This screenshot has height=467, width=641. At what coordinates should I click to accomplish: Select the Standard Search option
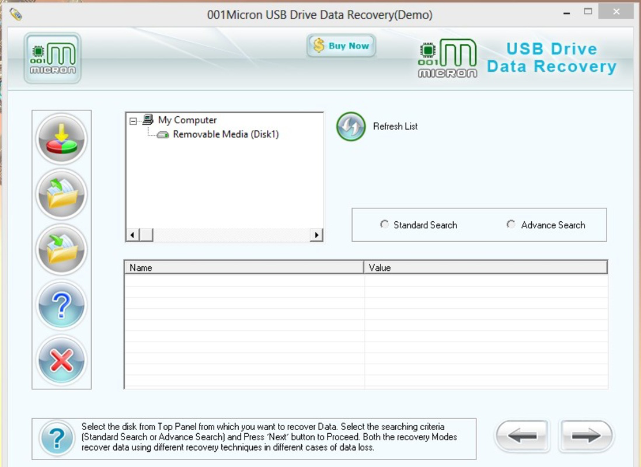click(384, 224)
